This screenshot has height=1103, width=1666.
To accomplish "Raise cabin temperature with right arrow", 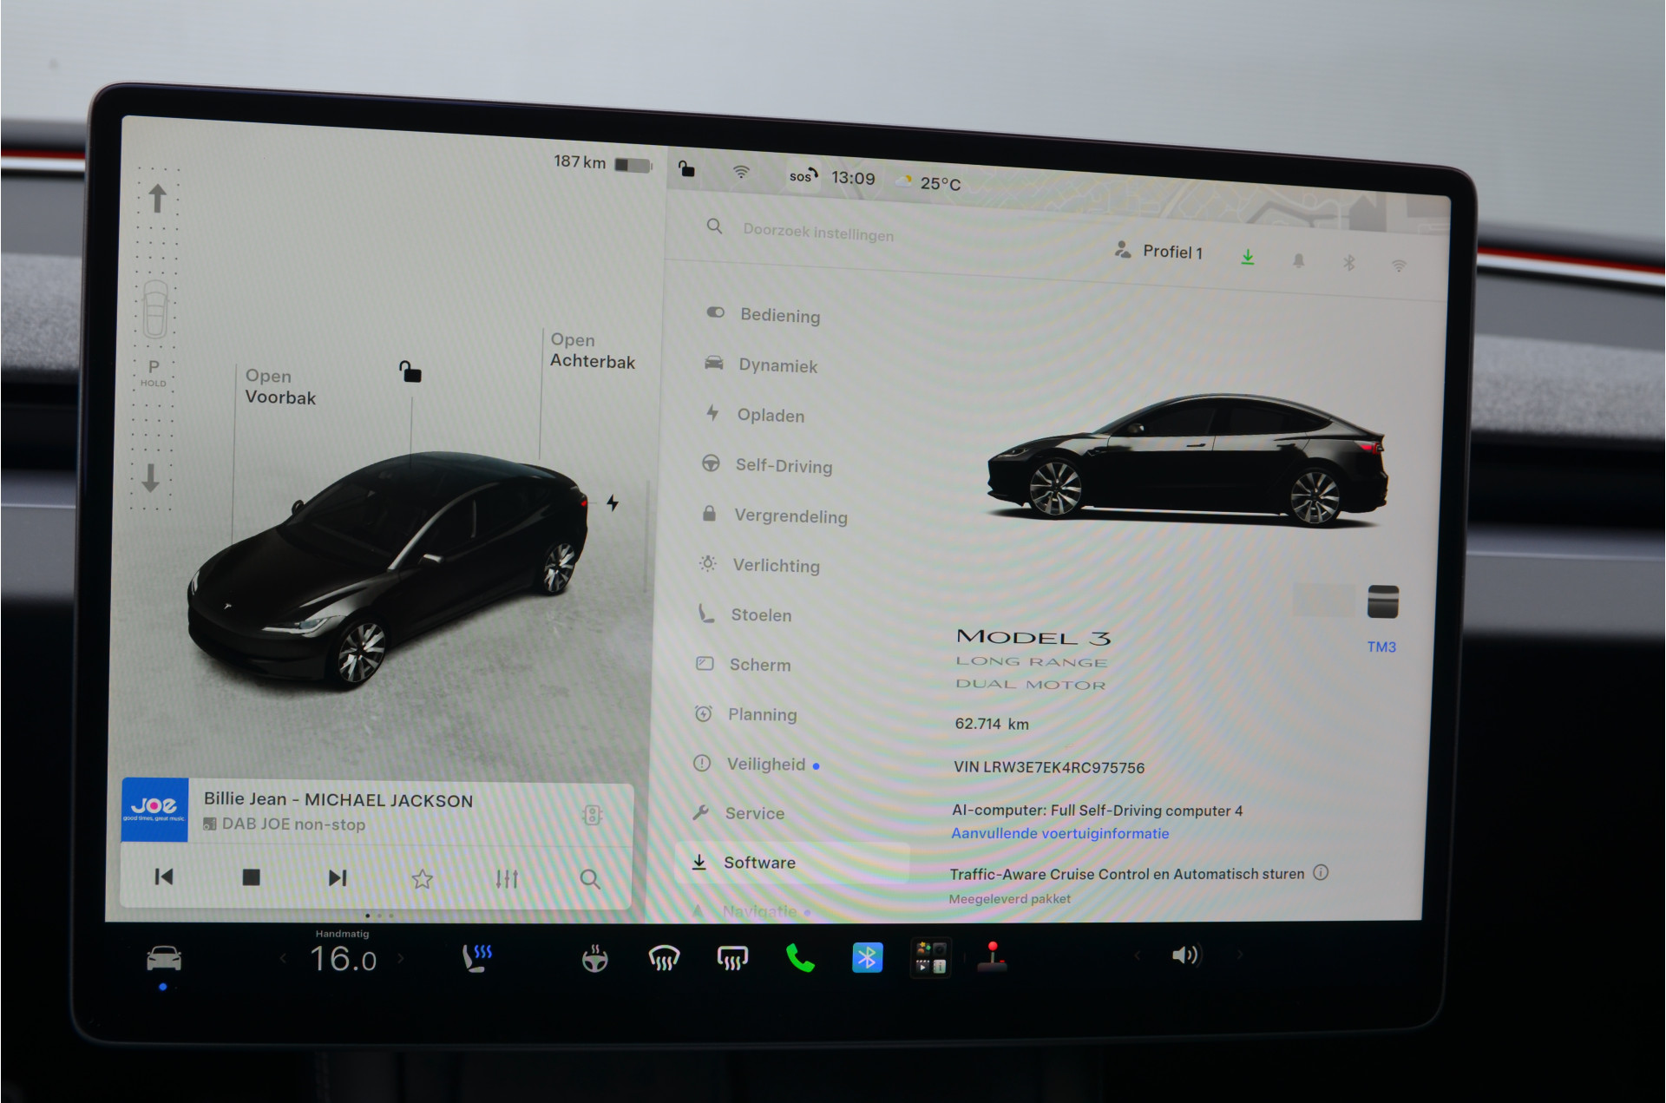I will click(x=401, y=959).
